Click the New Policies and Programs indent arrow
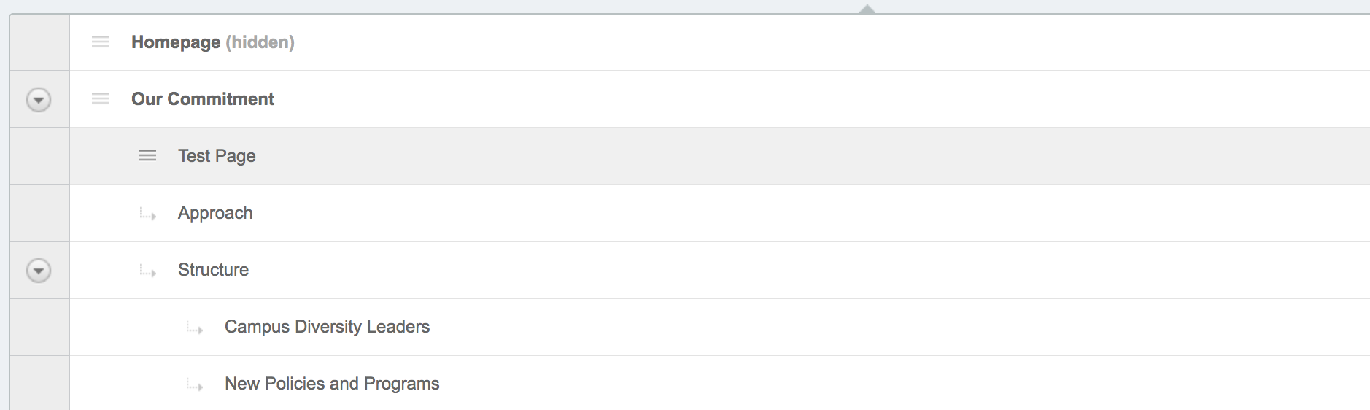 point(194,385)
